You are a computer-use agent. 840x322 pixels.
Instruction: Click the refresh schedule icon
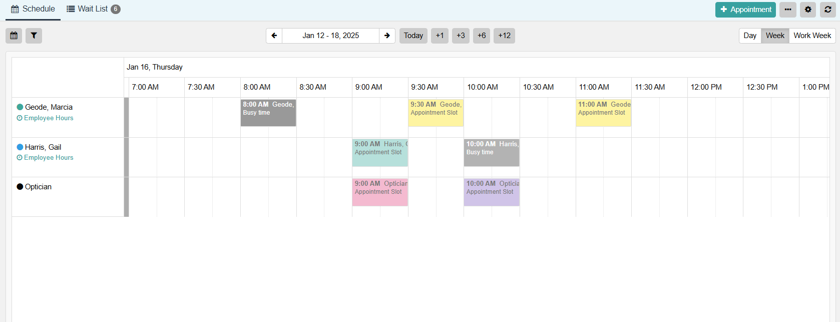click(x=828, y=10)
